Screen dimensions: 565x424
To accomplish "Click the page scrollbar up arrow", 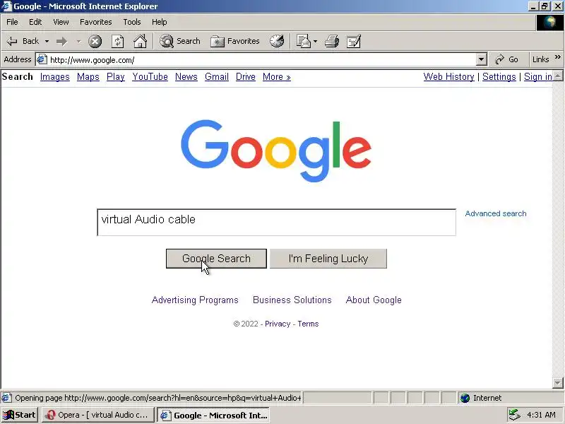I will 557,76.
